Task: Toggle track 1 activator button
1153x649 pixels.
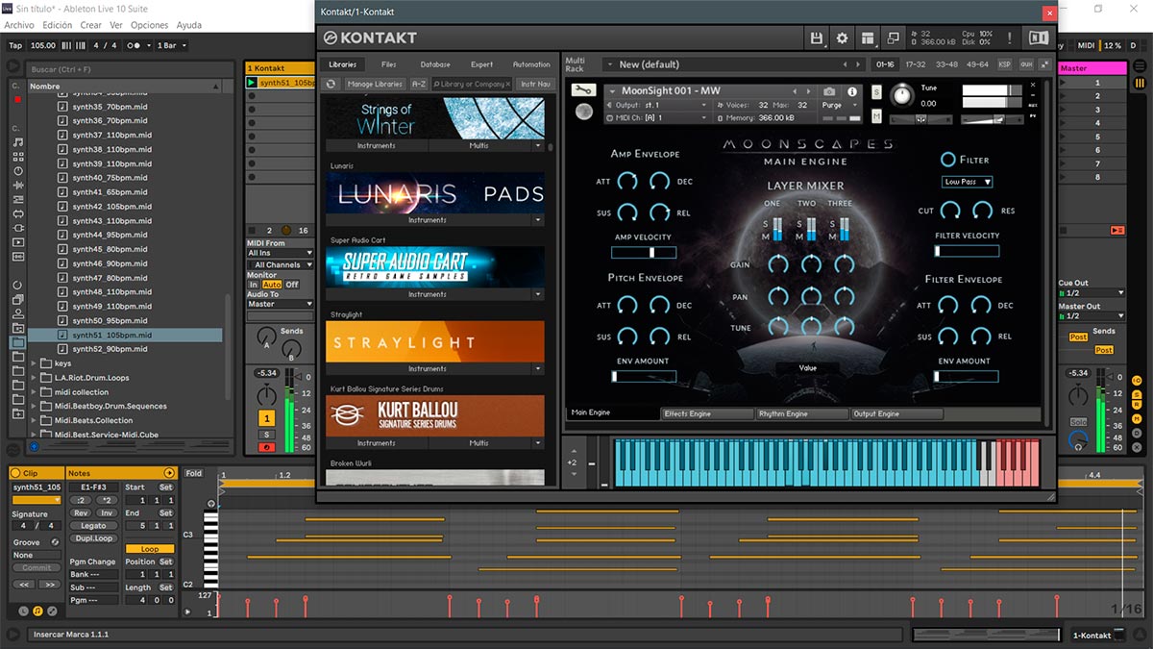Action: point(267,418)
